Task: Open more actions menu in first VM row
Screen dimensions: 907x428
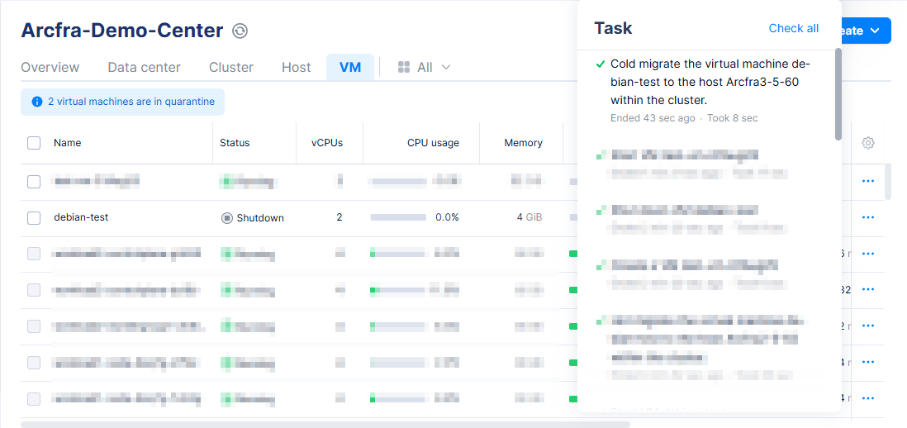Action: [x=867, y=181]
